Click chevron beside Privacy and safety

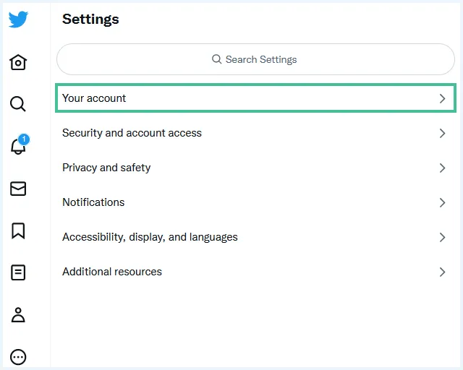tap(442, 168)
